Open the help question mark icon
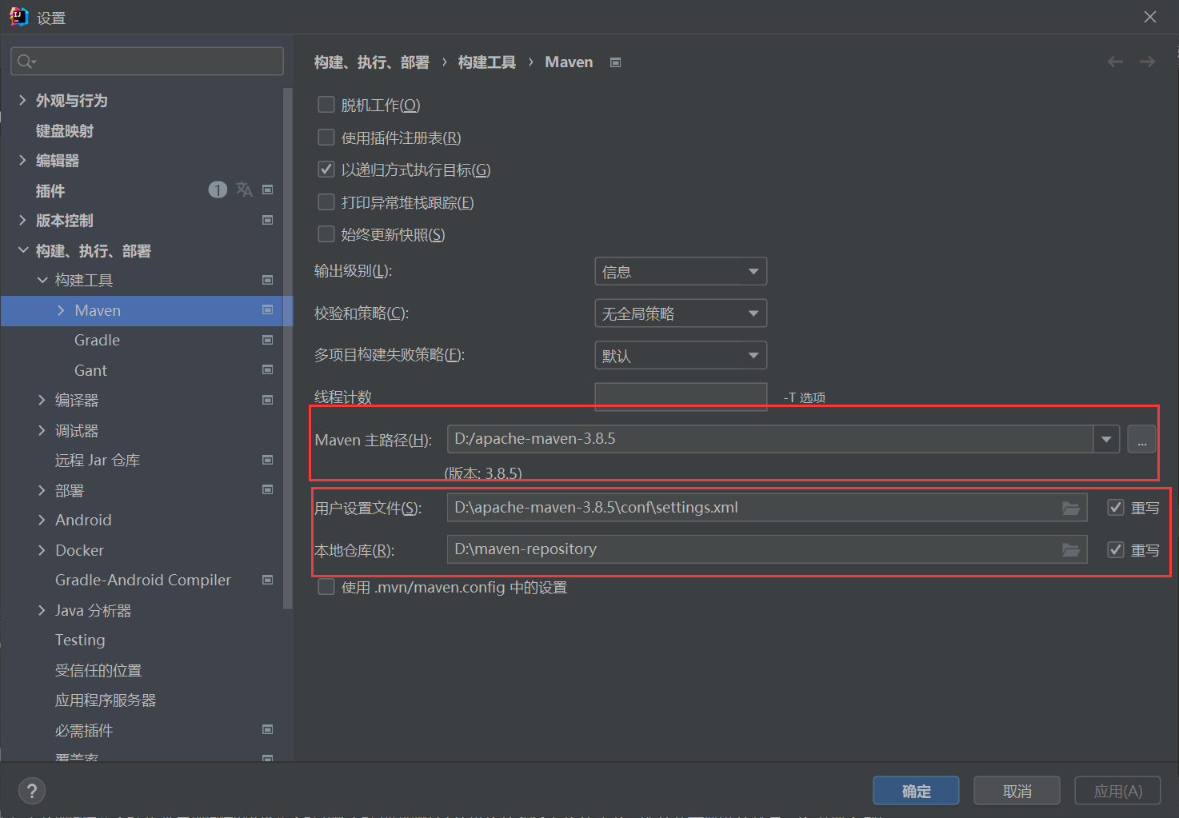 [x=31, y=790]
